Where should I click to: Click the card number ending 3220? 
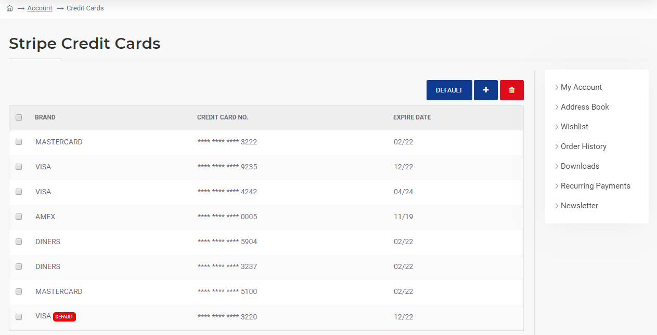(x=227, y=317)
